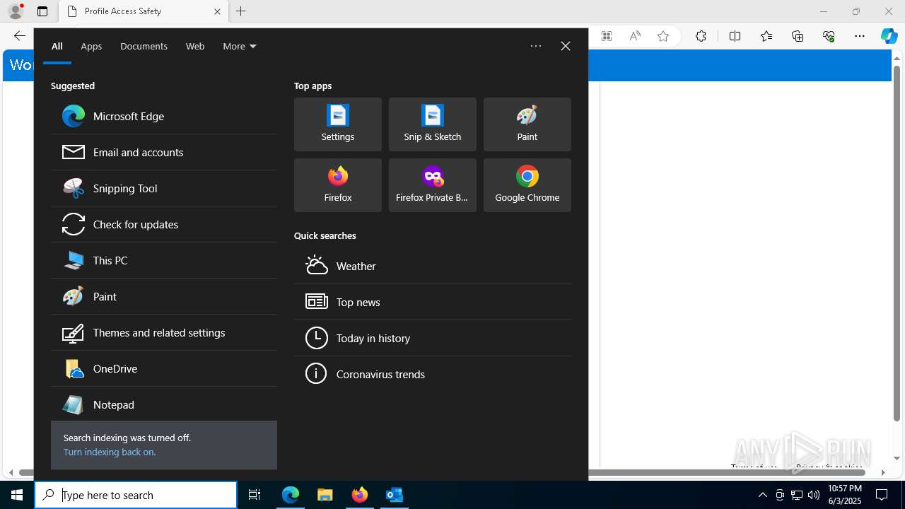Open Today in history quick search
The width and height of the screenshot is (905, 509).
click(x=433, y=338)
